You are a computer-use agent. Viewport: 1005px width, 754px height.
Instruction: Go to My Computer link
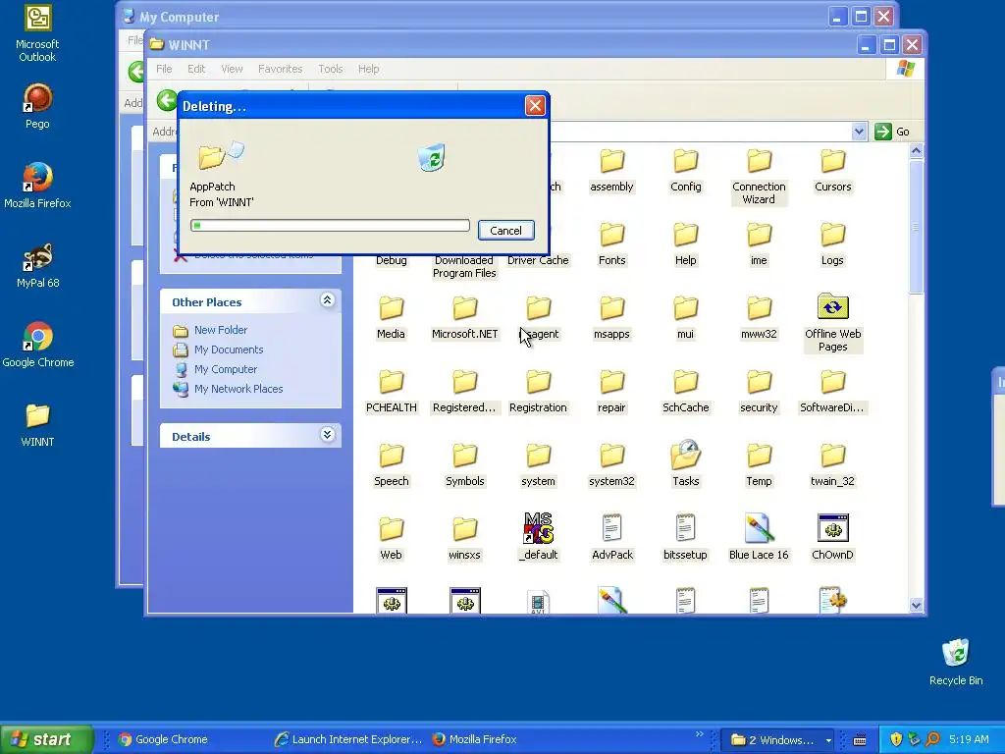pyautogui.click(x=226, y=369)
